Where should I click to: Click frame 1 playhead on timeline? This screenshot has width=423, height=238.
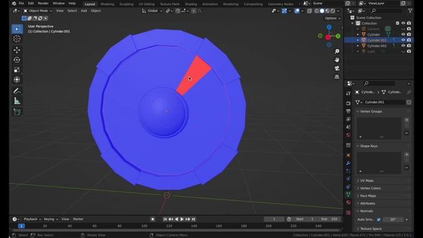(x=22, y=226)
